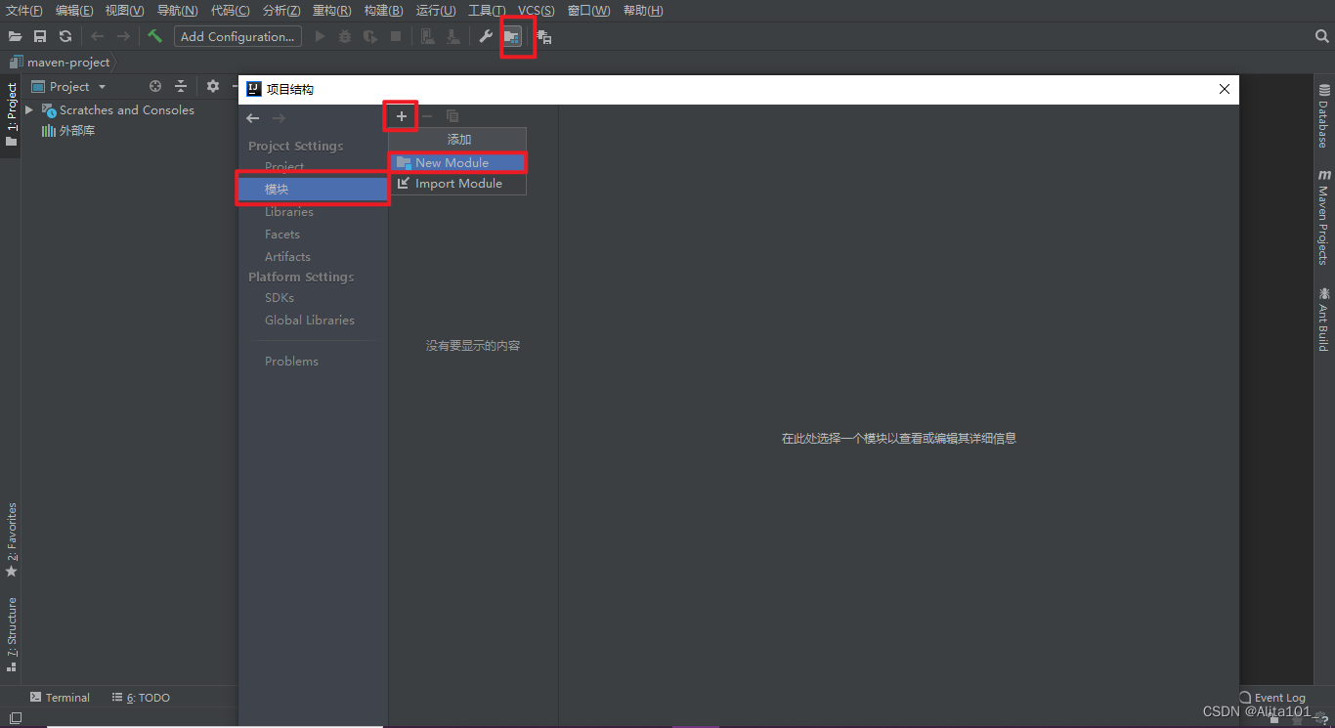Image resolution: width=1335 pixels, height=728 pixels.
Task: Click the Stop square icon in toolbar
Action: coord(396,36)
